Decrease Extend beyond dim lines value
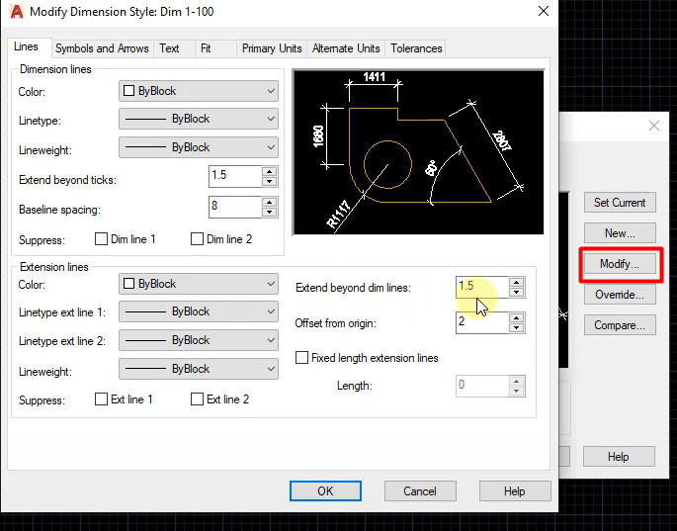The width and height of the screenshot is (677, 531). click(x=516, y=293)
